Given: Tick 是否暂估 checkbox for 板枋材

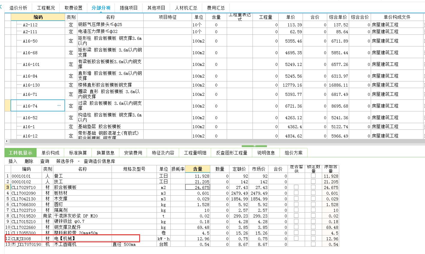Looking at the screenshot, I should tap(296, 193).
